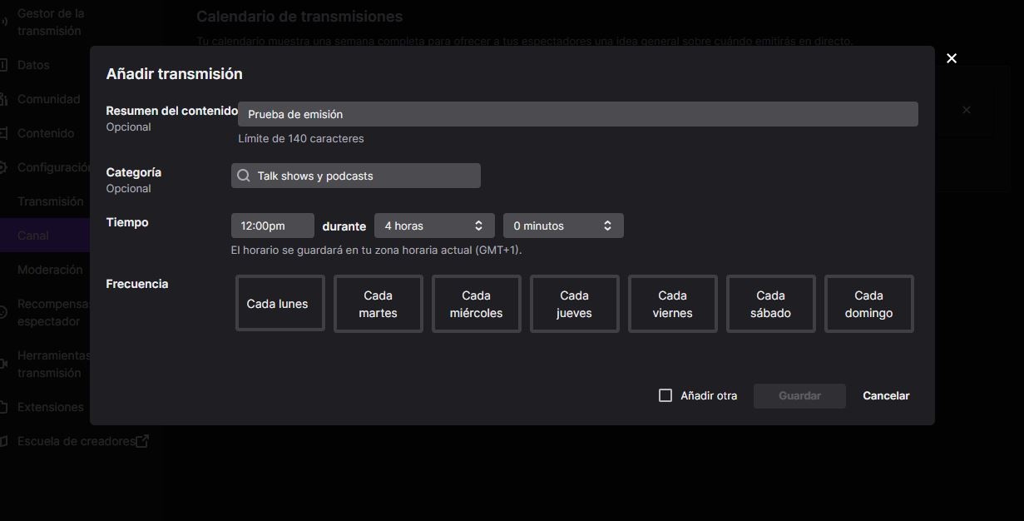Open the 12:00pm start time picker
This screenshot has width=1024, height=521.
click(x=272, y=226)
